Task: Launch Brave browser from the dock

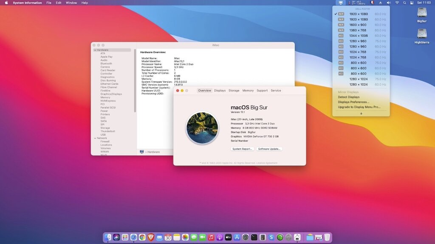Action: pyautogui.click(x=151, y=237)
